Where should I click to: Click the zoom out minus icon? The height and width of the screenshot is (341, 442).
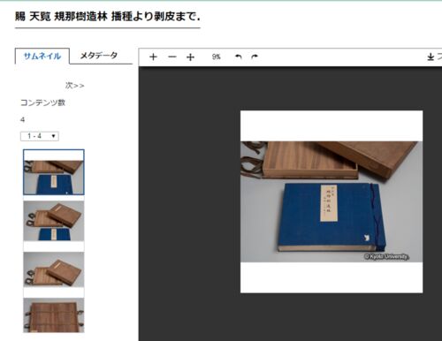click(x=172, y=57)
